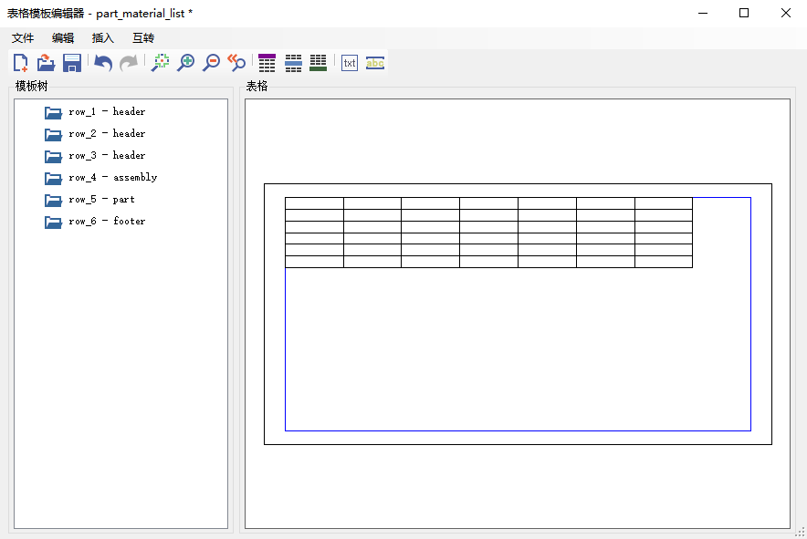
Task: Click the folder icon beside row_6
Action: click(53, 222)
